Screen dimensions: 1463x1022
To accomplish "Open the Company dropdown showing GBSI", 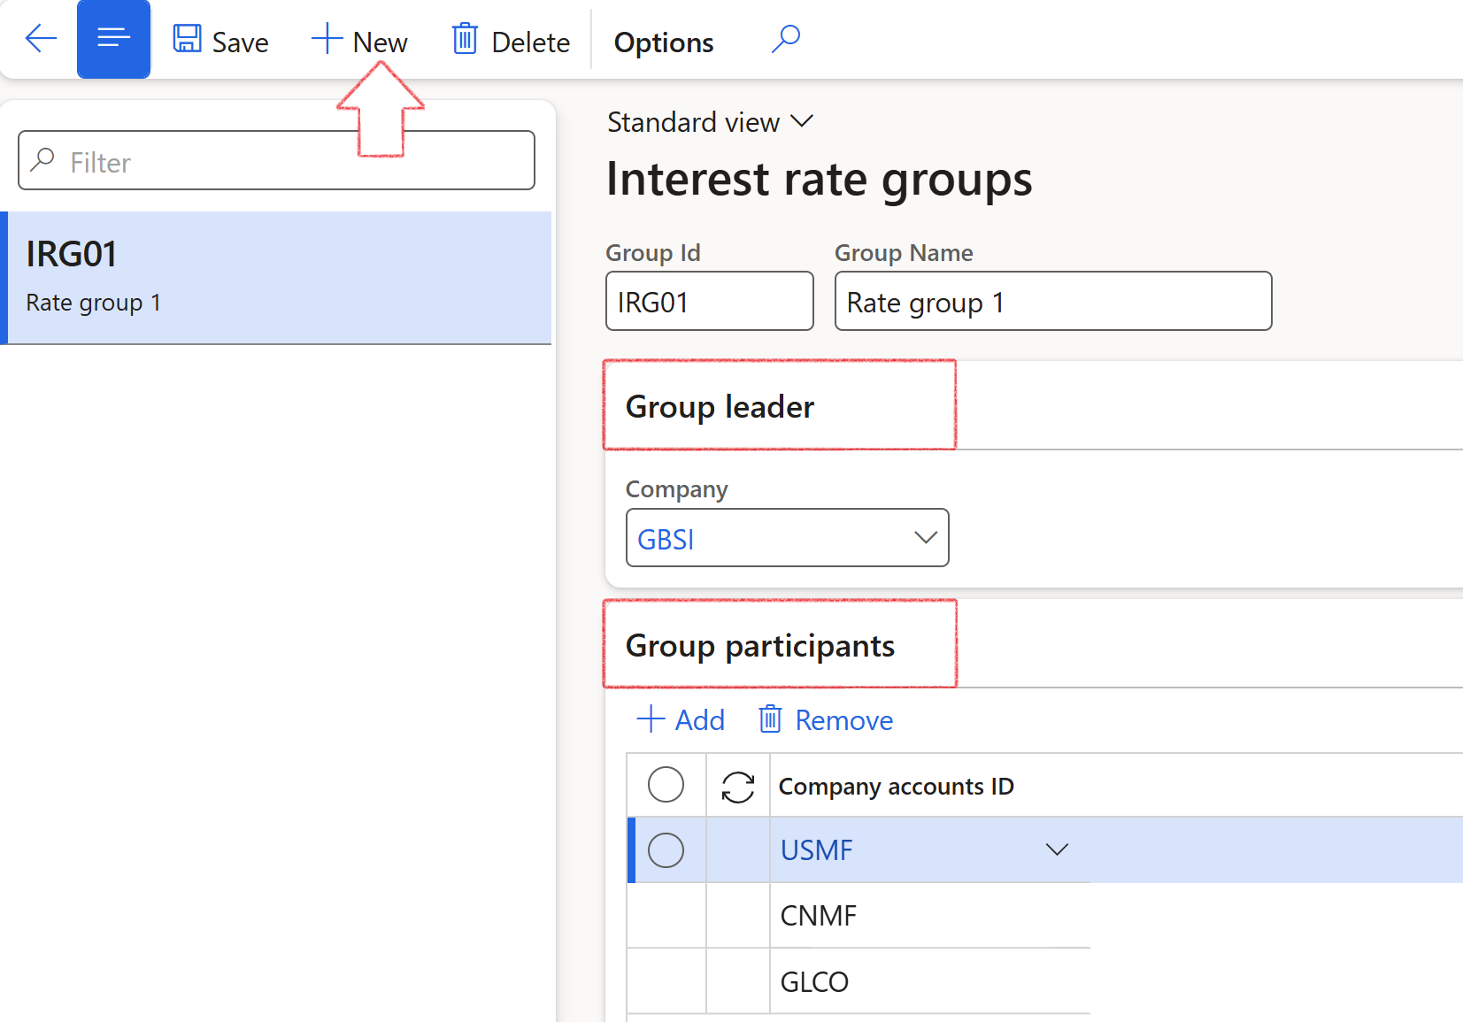I will pyautogui.click(x=926, y=537).
